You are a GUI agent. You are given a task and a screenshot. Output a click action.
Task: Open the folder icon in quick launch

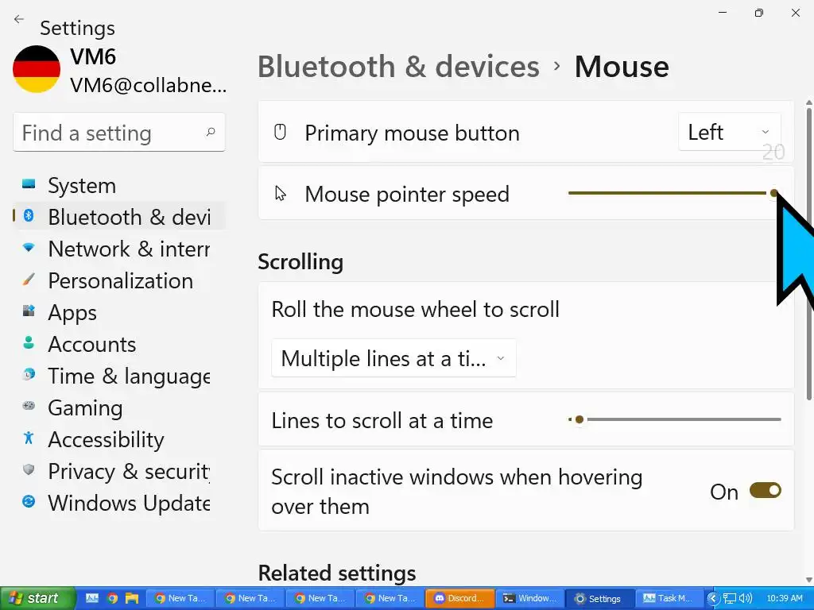pos(132,598)
